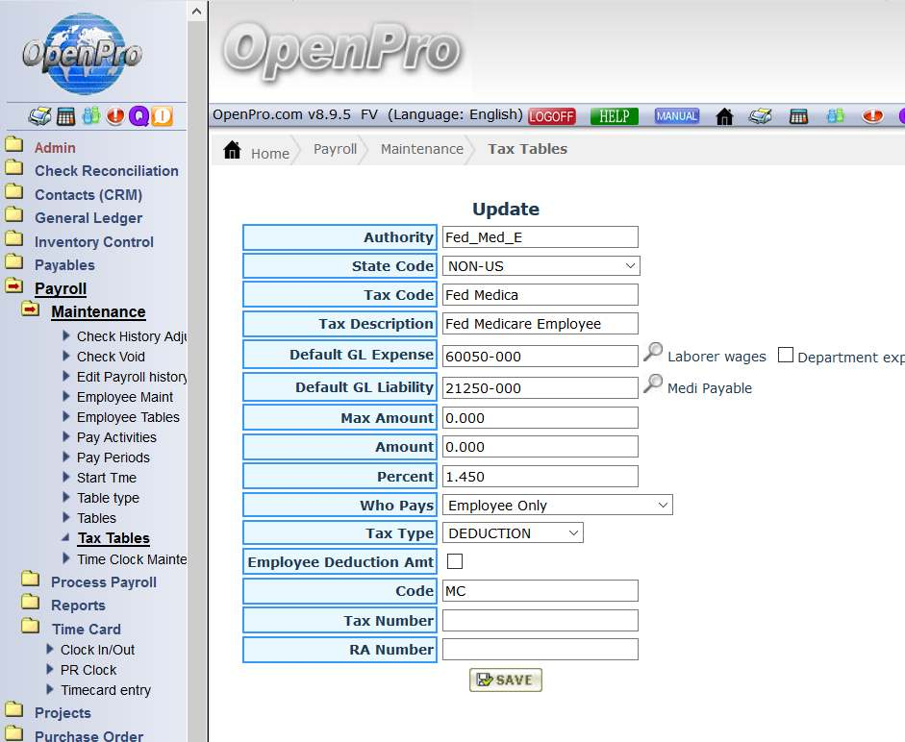The image size is (905, 742).
Task: Click the purple Q icon in sidebar
Action: tap(139, 116)
